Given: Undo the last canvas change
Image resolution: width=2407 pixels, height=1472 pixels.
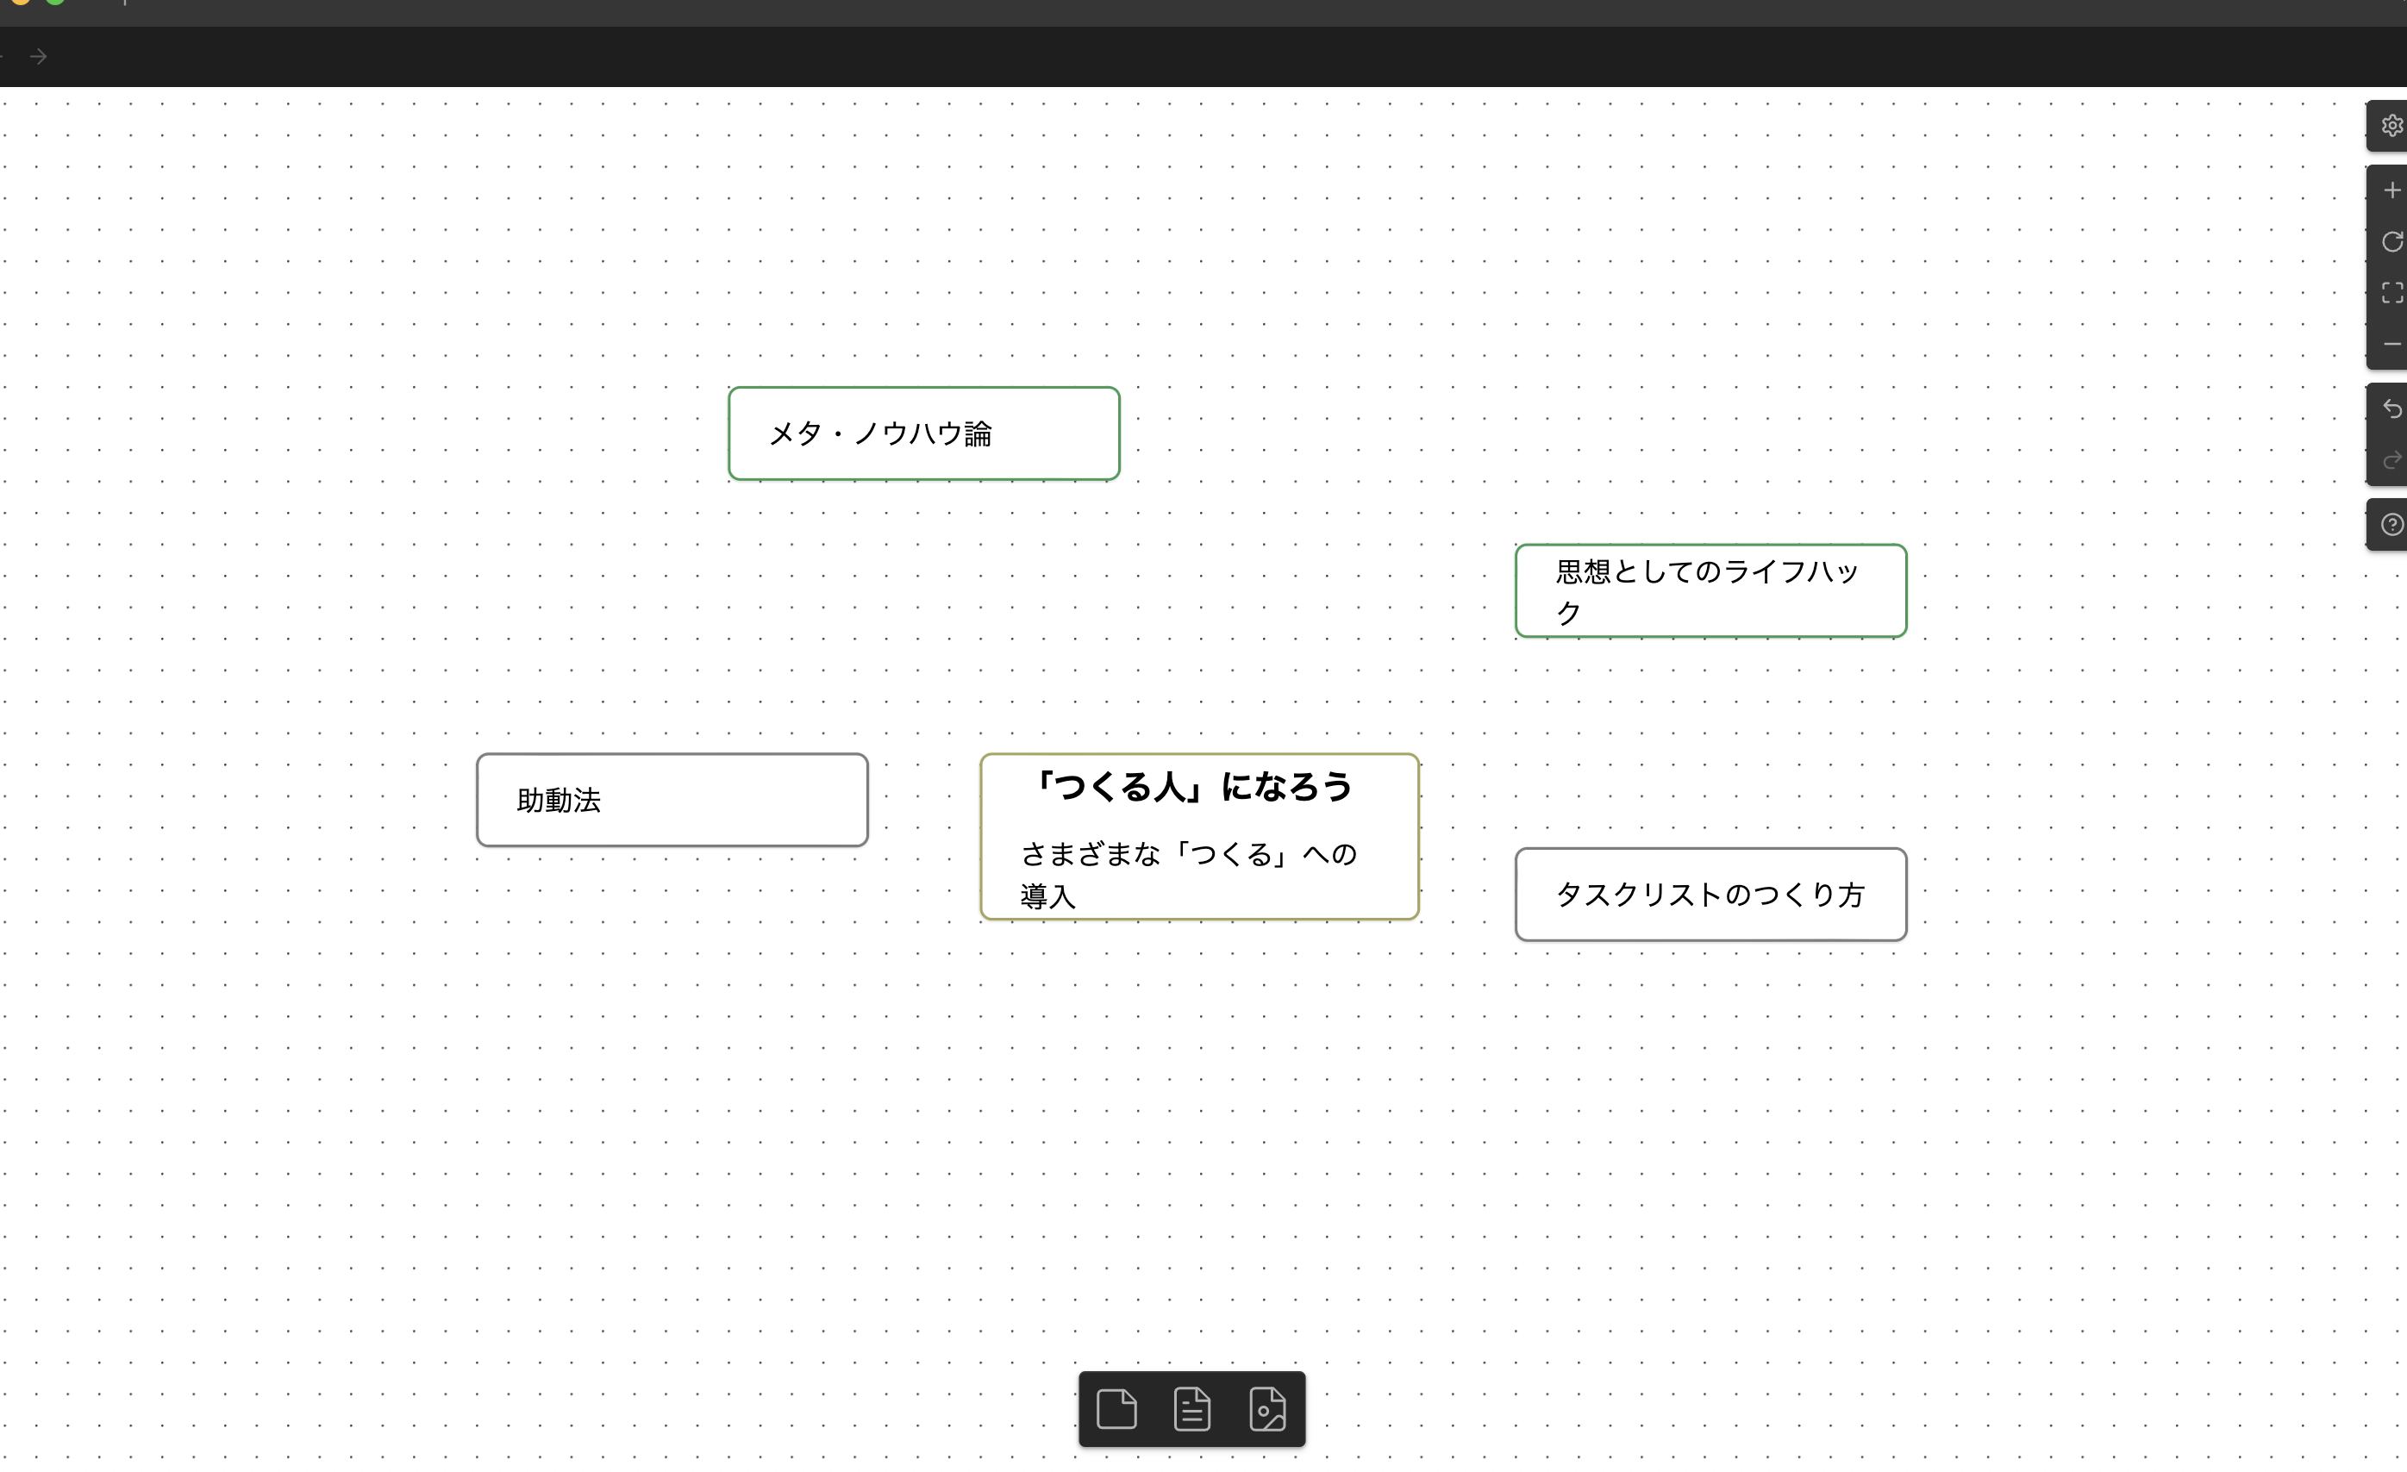Looking at the screenshot, I should click(2392, 409).
